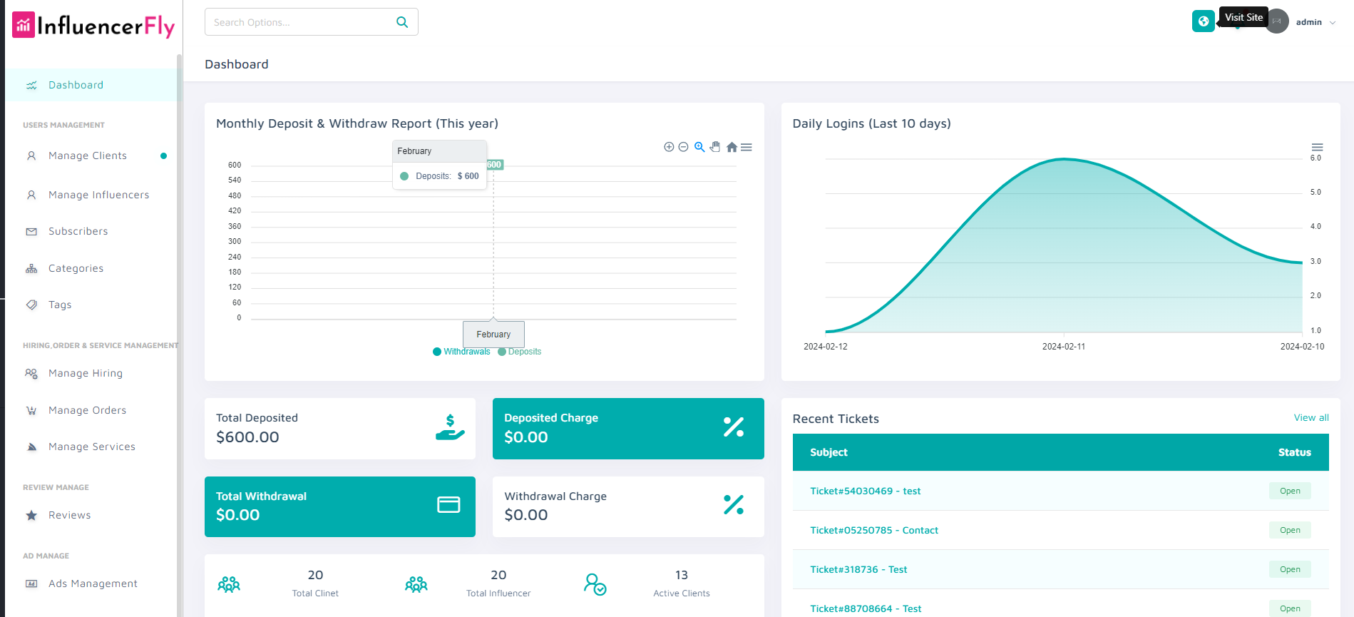Open Daily Logins chart menu
The image size is (1354, 617).
point(1317,147)
